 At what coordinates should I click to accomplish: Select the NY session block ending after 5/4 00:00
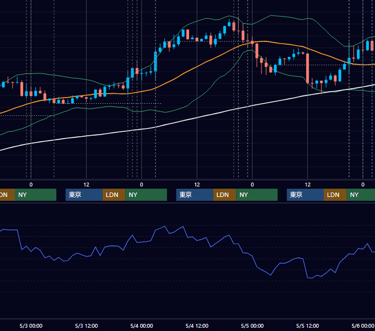pyautogui.click(x=146, y=195)
